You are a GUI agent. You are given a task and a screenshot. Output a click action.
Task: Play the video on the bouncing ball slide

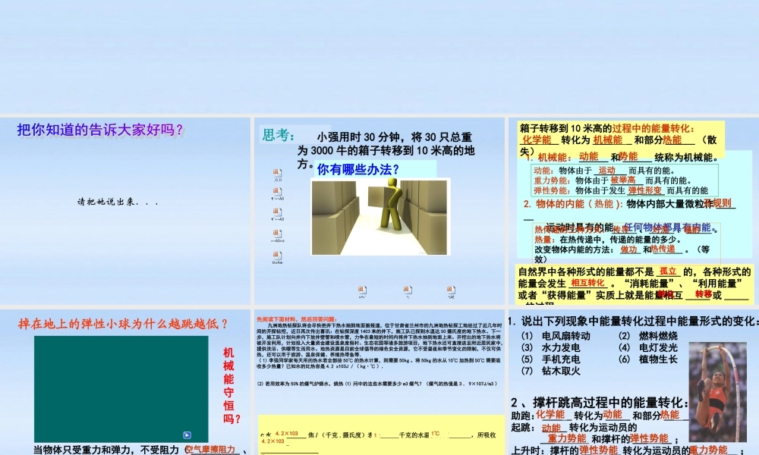tap(187, 435)
